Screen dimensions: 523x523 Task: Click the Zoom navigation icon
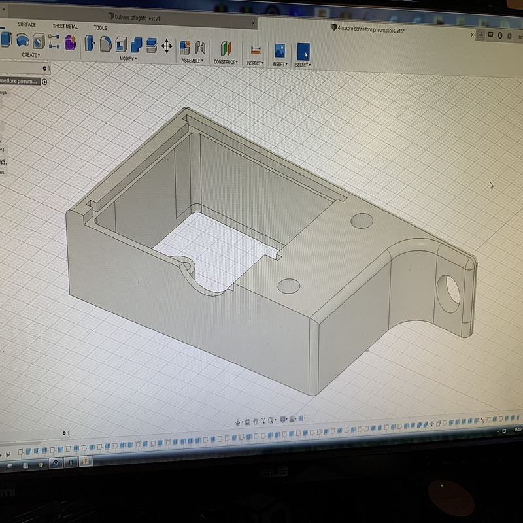pyautogui.click(x=263, y=420)
